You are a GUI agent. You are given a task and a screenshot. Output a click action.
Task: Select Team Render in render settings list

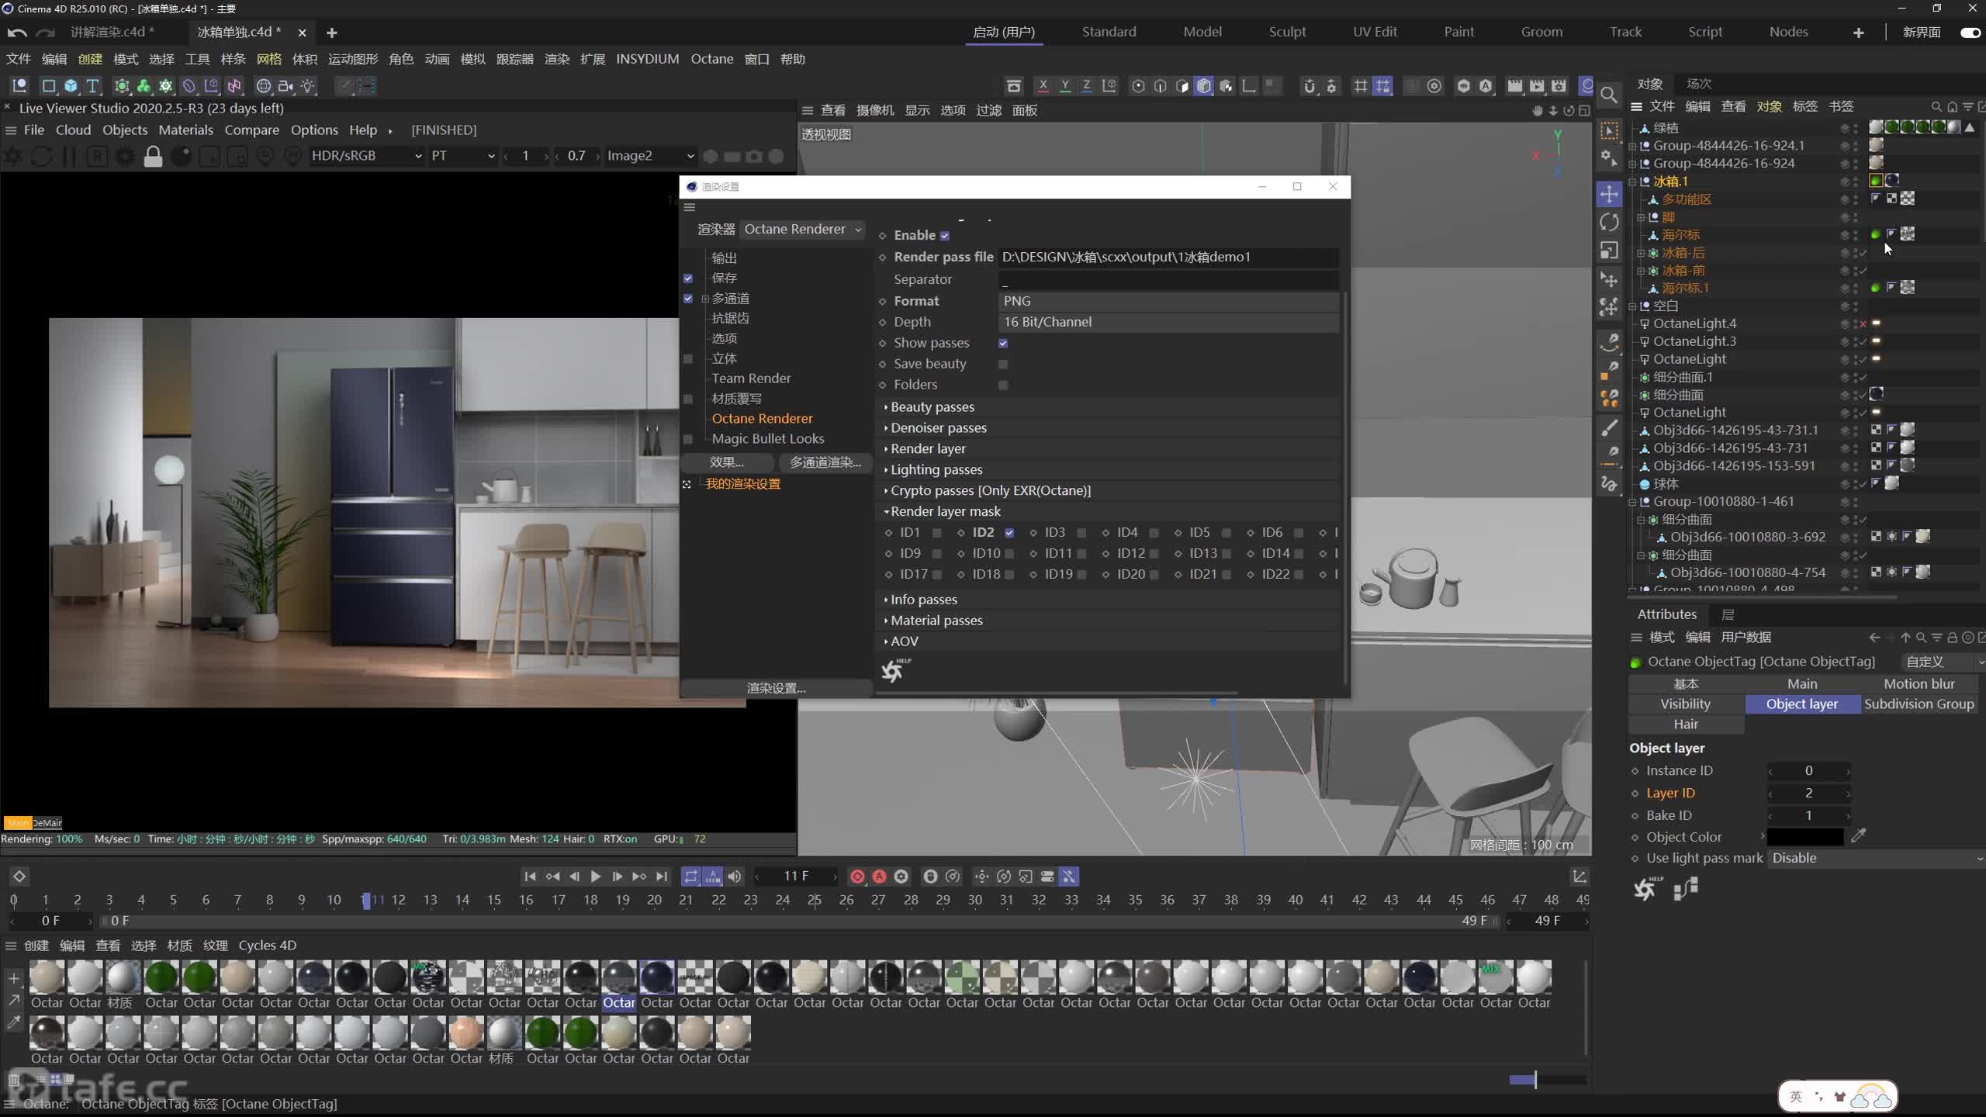751,379
